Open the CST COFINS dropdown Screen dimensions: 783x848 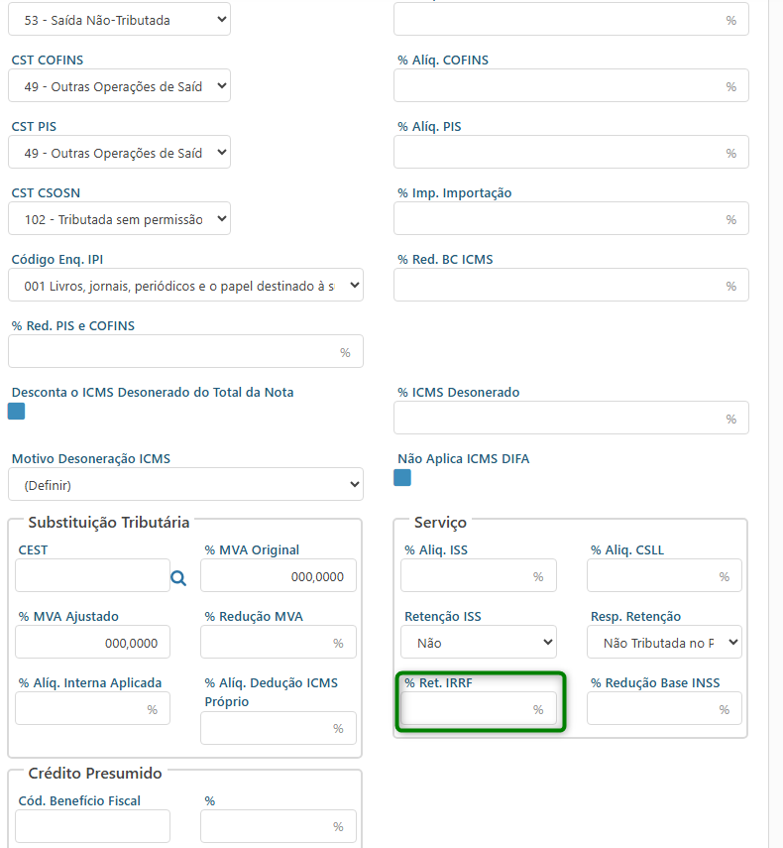[x=119, y=86]
